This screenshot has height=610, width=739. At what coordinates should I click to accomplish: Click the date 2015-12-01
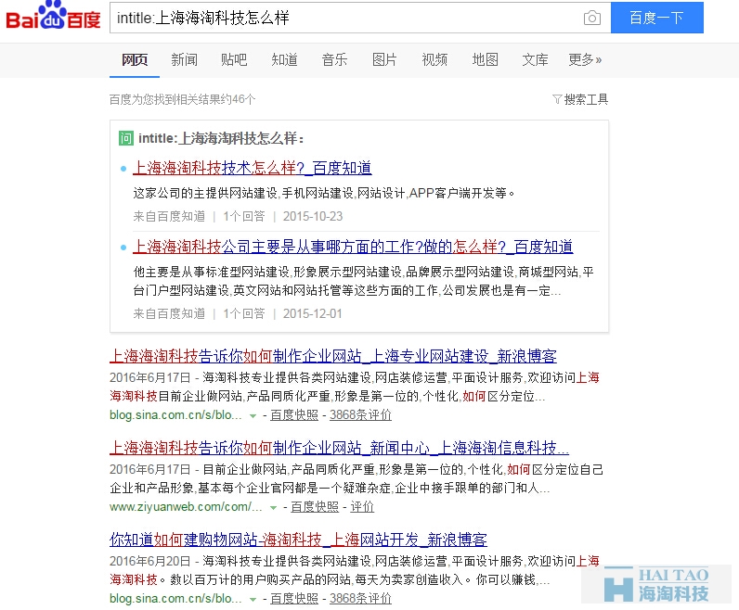[313, 313]
